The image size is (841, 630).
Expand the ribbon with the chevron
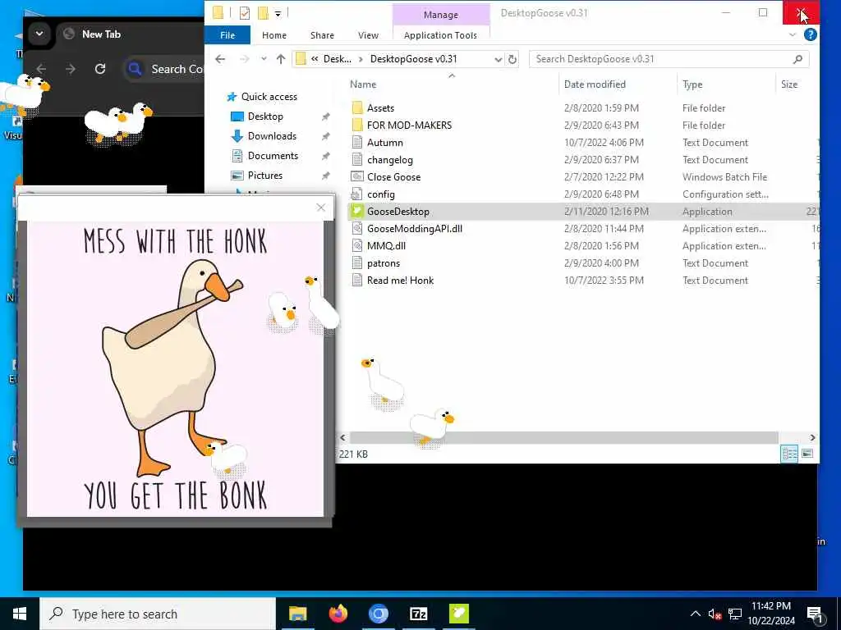(793, 34)
